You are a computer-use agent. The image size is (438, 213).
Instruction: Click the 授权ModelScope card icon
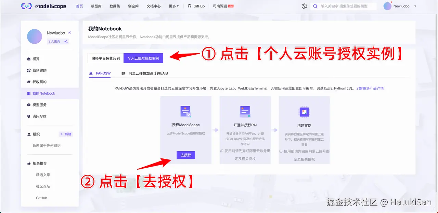point(186,112)
